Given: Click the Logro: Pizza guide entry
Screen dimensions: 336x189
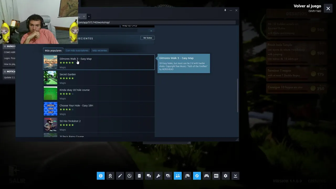Looking at the screenshot, I should [9, 58].
